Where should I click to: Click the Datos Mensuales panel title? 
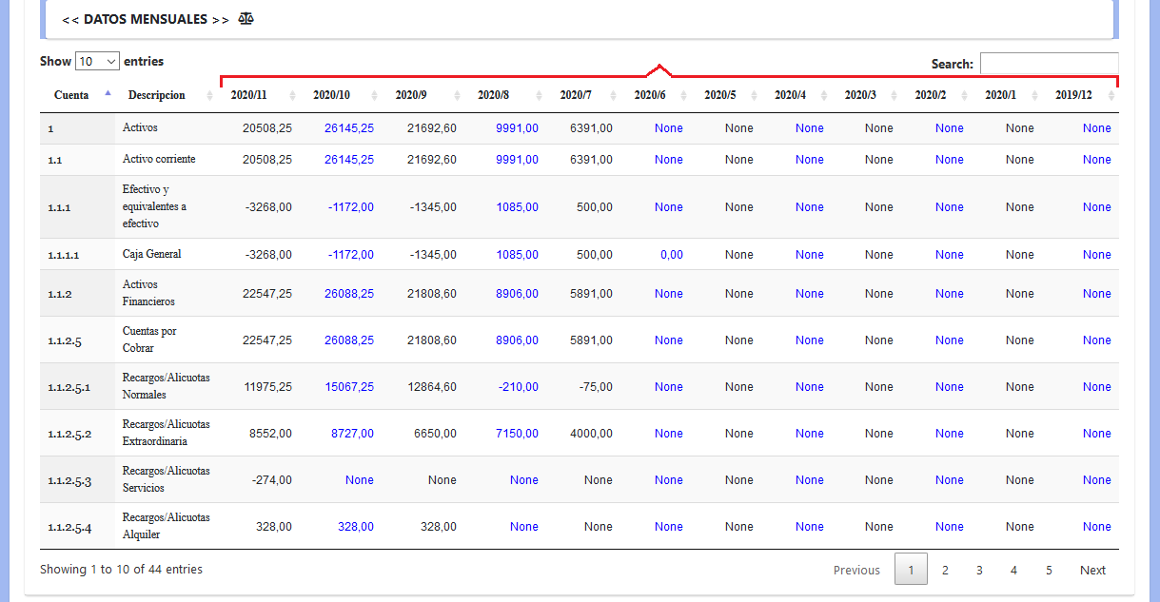pyautogui.click(x=146, y=20)
